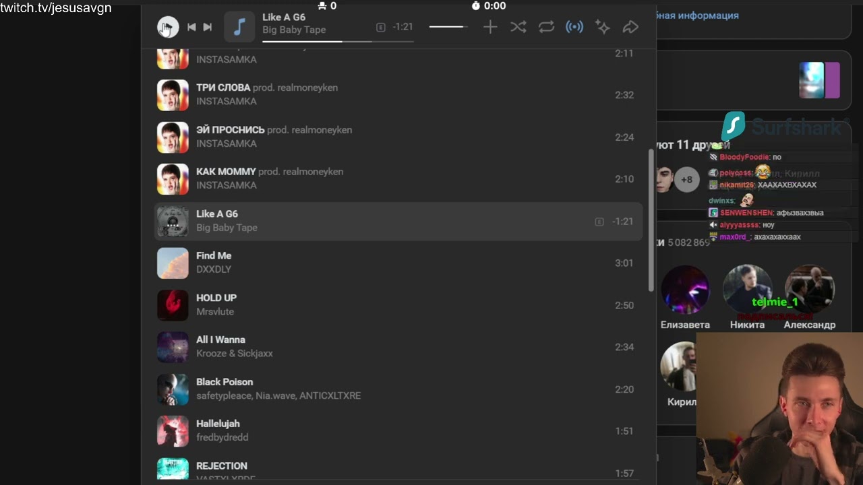Open similar tracks via the sparkle icon
Screen dimensions: 863x485
pos(603,27)
